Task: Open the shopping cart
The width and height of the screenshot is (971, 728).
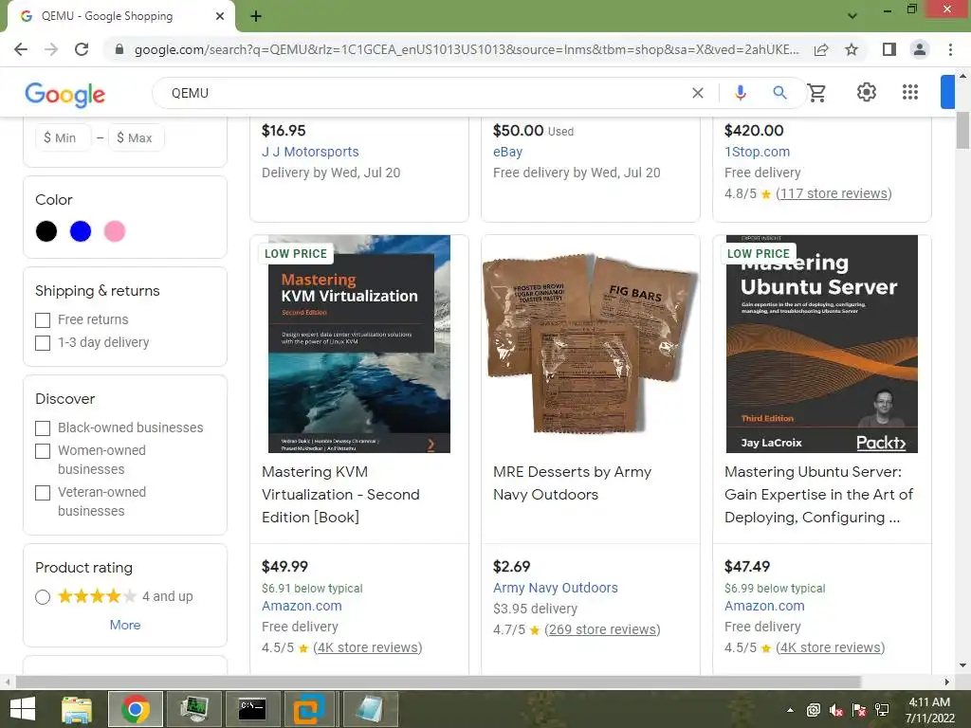Action: click(x=816, y=93)
